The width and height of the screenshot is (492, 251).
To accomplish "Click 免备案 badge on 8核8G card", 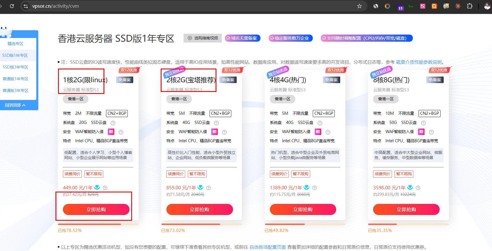I will pos(435,80).
